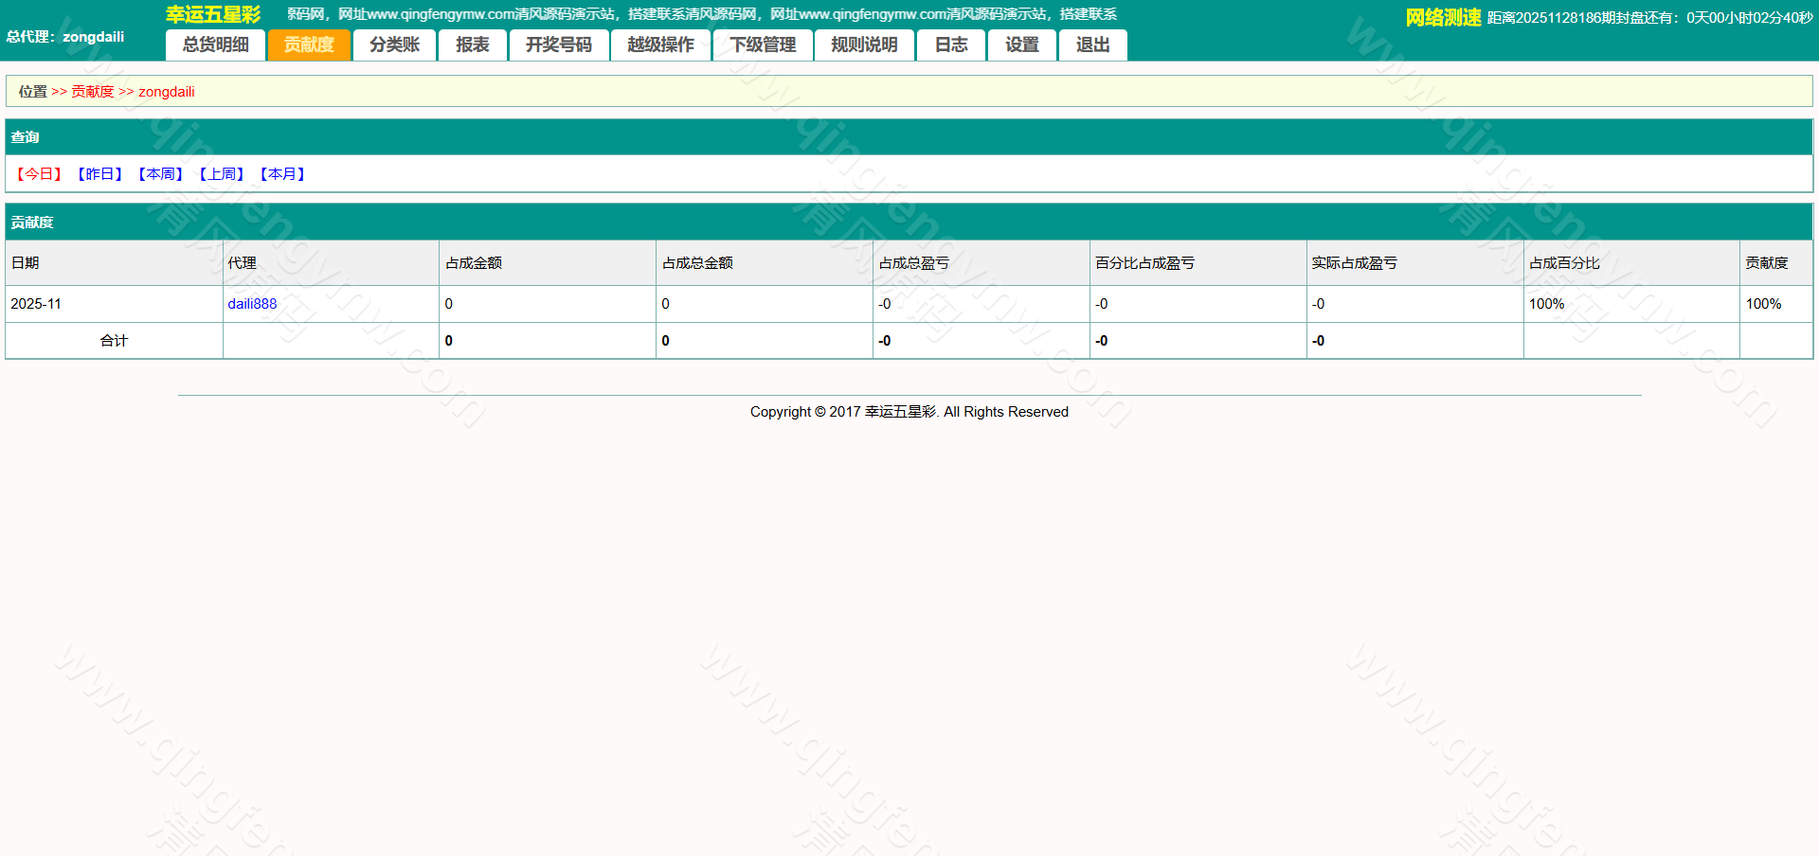Open the 越级操作 tab
This screenshot has height=856, width=1819.
coord(659,45)
